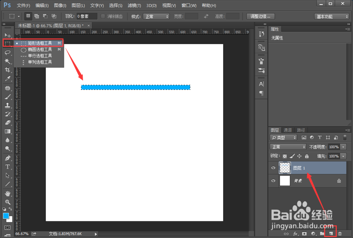The width and height of the screenshot is (353, 238).
Task: Create new adjustment layer
Action: pyautogui.click(x=313, y=233)
